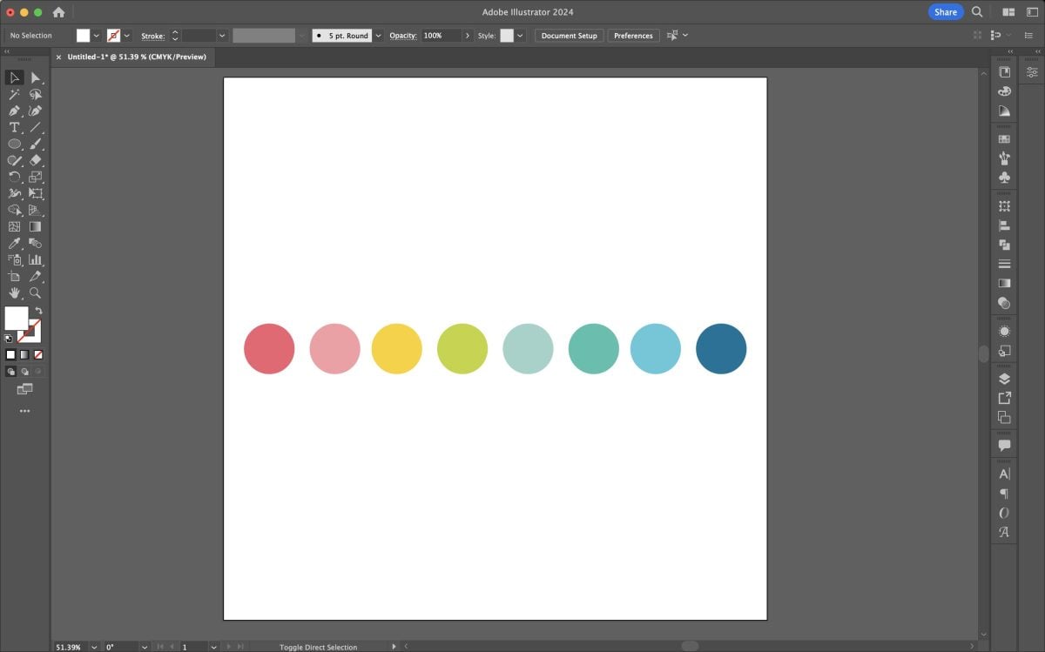Viewport: 1045px width, 652px height.
Task: Open the Properties sliders panel icon
Action: (x=1032, y=72)
